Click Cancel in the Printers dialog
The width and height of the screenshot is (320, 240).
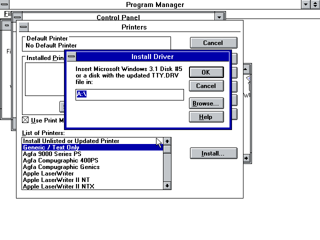click(x=213, y=43)
